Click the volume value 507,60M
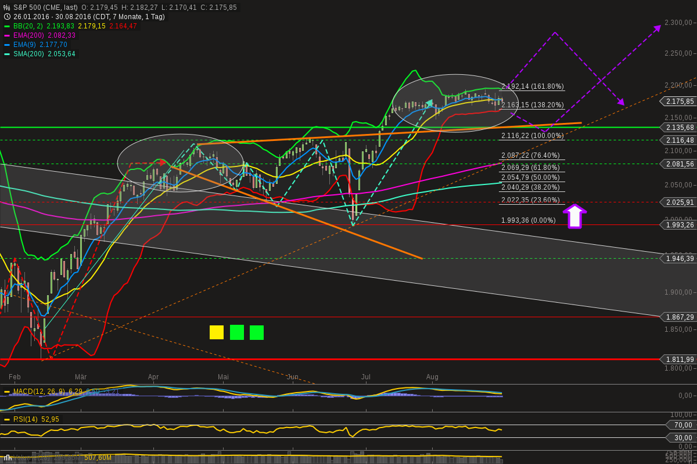 (x=98, y=458)
